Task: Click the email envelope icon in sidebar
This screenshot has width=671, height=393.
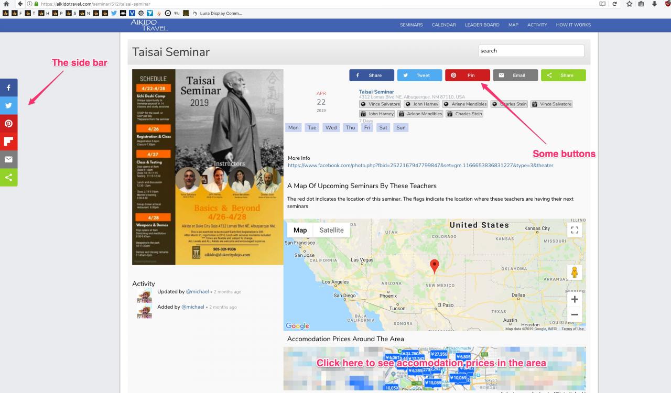Action: pyautogui.click(x=8, y=159)
